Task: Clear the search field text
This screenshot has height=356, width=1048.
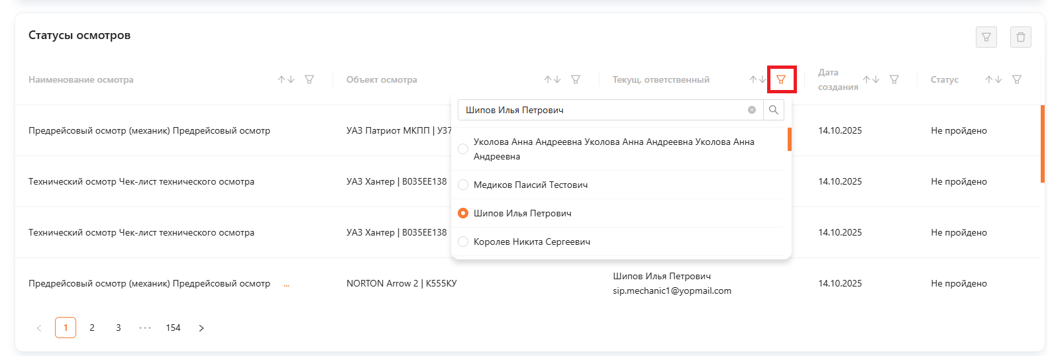Action: coord(752,110)
